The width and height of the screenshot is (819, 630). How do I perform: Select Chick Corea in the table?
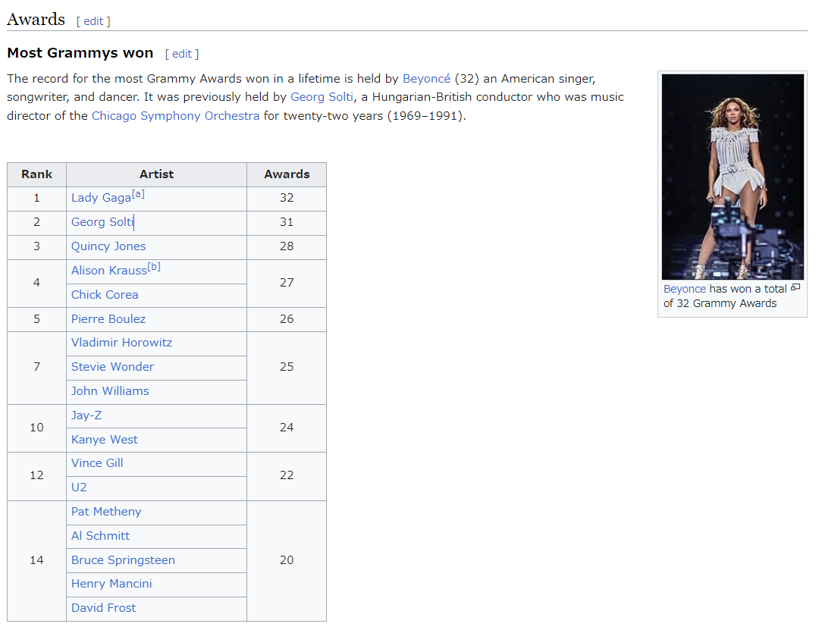pos(105,295)
